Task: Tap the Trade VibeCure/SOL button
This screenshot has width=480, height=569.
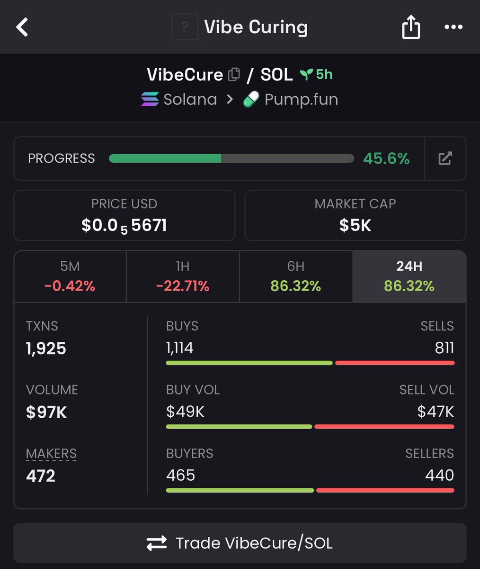Action: [240, 543]
